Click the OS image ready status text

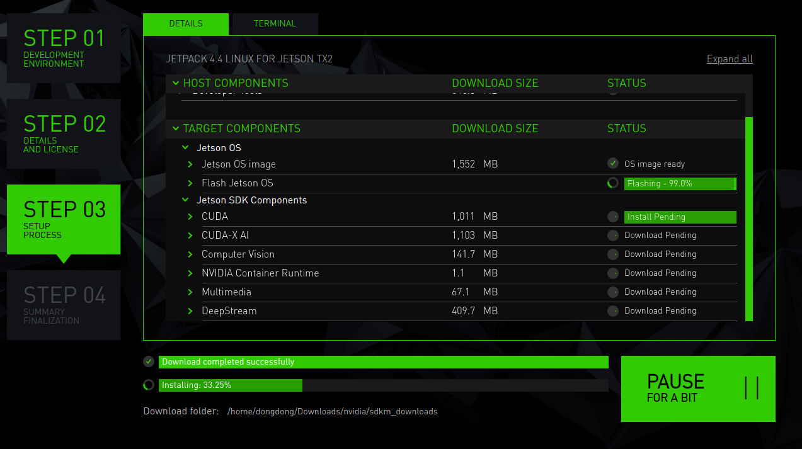click(x=655, y=164)
